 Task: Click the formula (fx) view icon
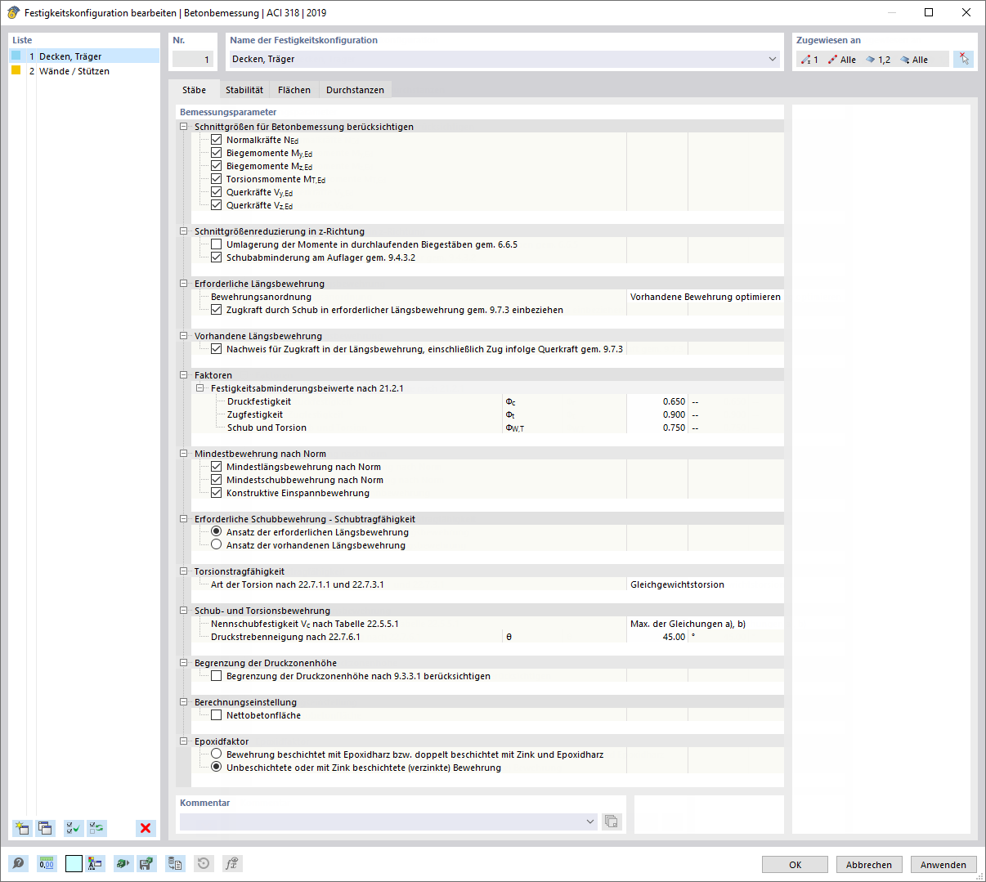232,863
